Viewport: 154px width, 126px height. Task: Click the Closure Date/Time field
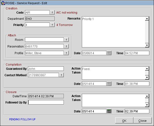coord(46,96)
